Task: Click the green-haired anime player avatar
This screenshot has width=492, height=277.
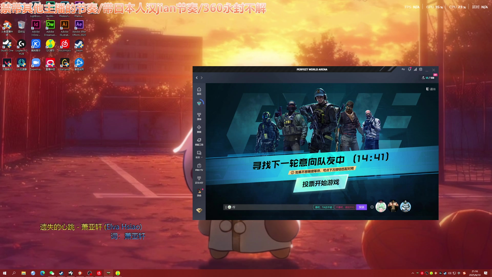Action: click(381, 207)
